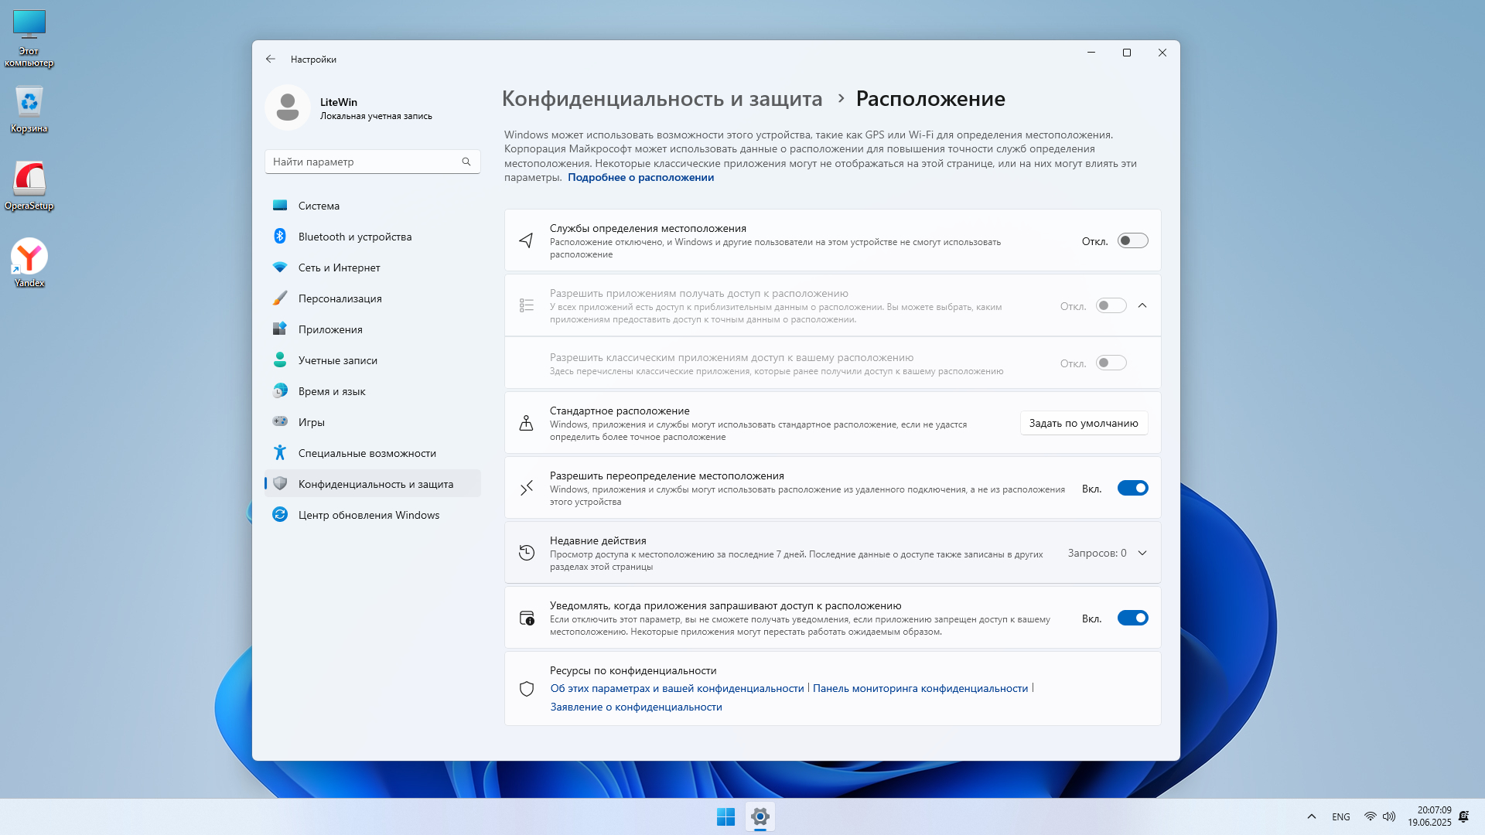Screen dimensions: 1485x835
Task: Enable Службы определения местоположения toggle
Action: (1132, 240)
